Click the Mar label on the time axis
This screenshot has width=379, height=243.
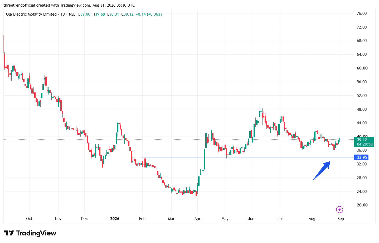tap(171, 219)
